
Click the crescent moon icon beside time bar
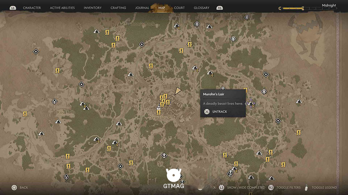tap(280, 8)
